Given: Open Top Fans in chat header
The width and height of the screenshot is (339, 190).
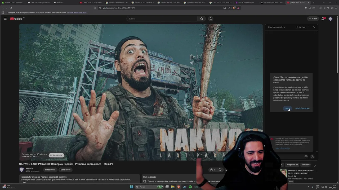Looking at the screenshot, I should coord(301,27).
